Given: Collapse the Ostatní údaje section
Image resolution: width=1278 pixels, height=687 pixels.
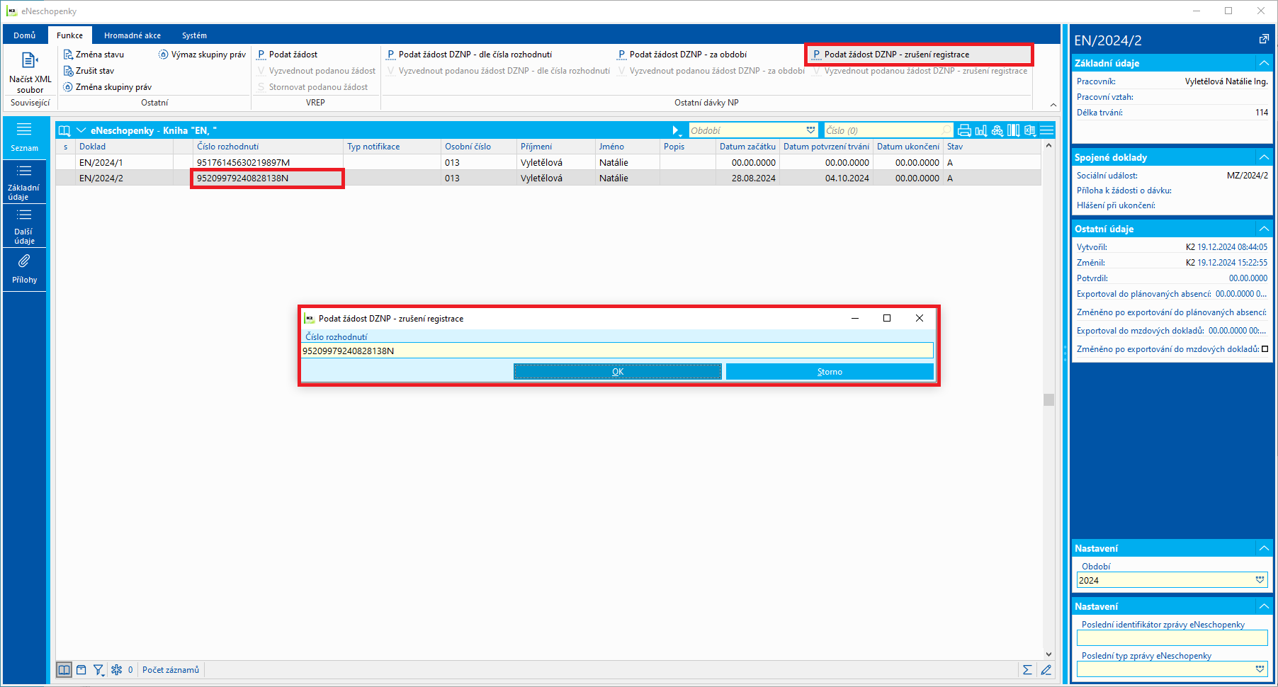Looking at the screenshot, I should click(1264, 229).
